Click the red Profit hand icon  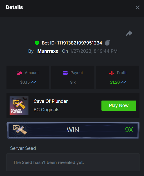112,73
